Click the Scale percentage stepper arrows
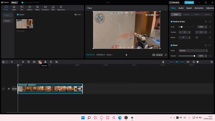This screenshot has width=215, height=121. (206, 27)
